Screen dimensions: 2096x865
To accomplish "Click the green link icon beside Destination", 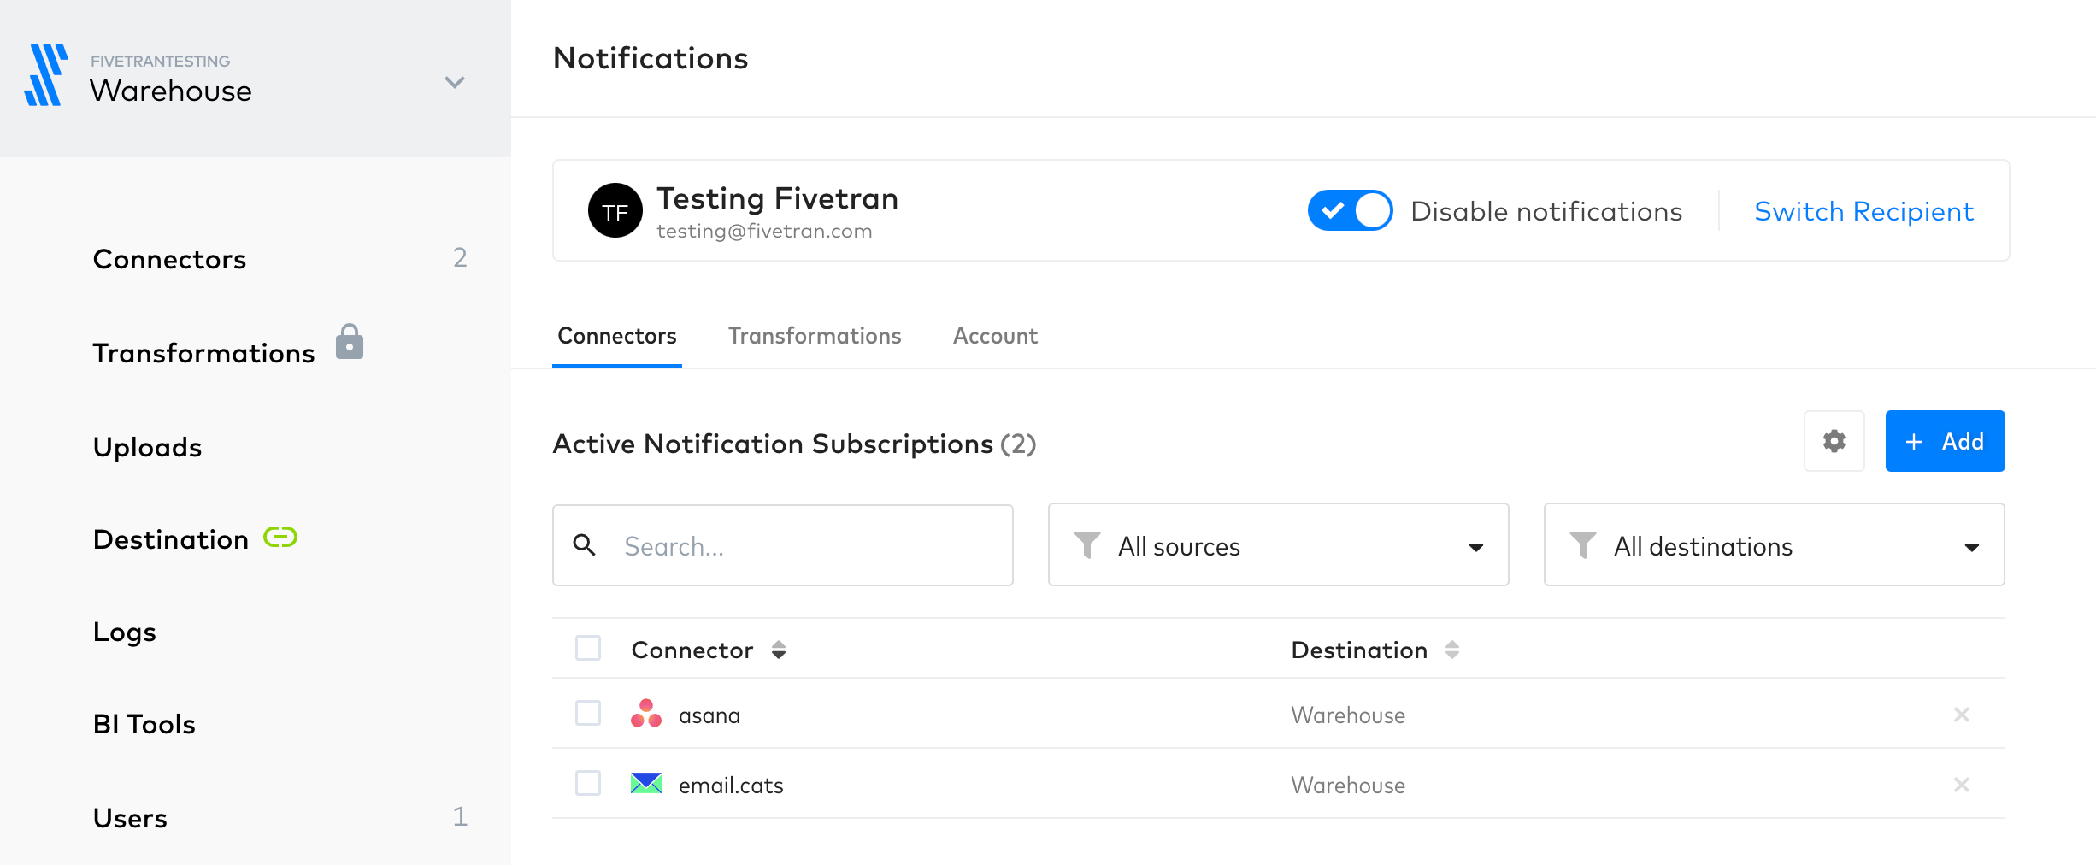I will pyautogui.click(x=280, y=537).
